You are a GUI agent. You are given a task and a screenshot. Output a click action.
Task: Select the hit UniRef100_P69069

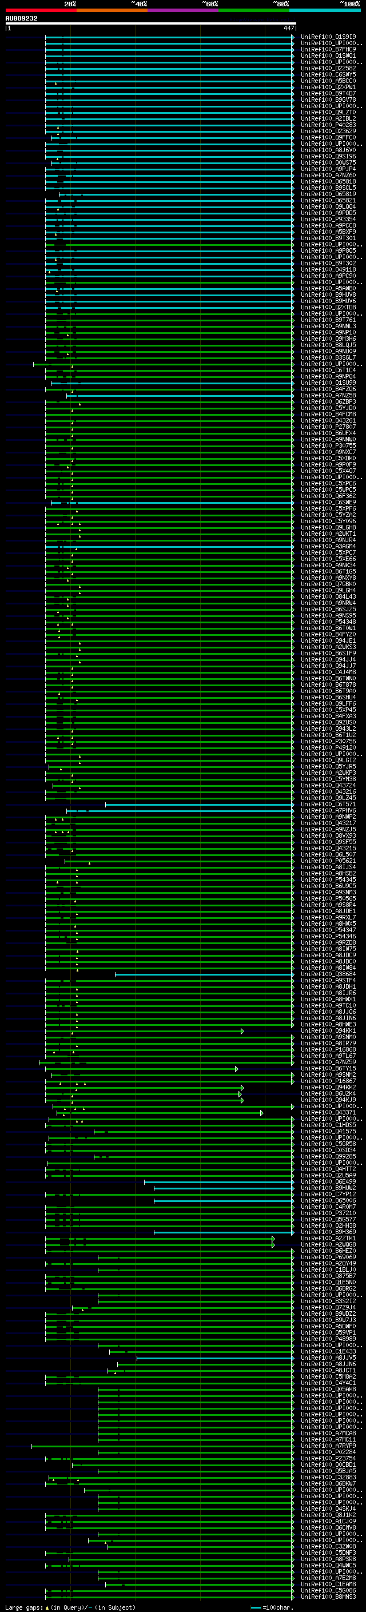[x=328, y=1257]
